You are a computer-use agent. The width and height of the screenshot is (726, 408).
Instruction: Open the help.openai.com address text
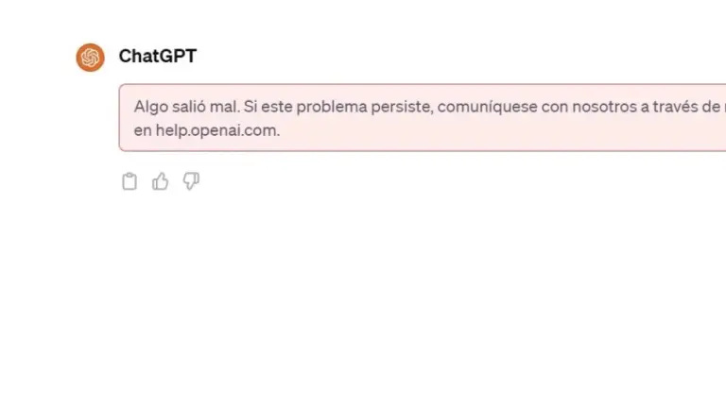point(217,130)
